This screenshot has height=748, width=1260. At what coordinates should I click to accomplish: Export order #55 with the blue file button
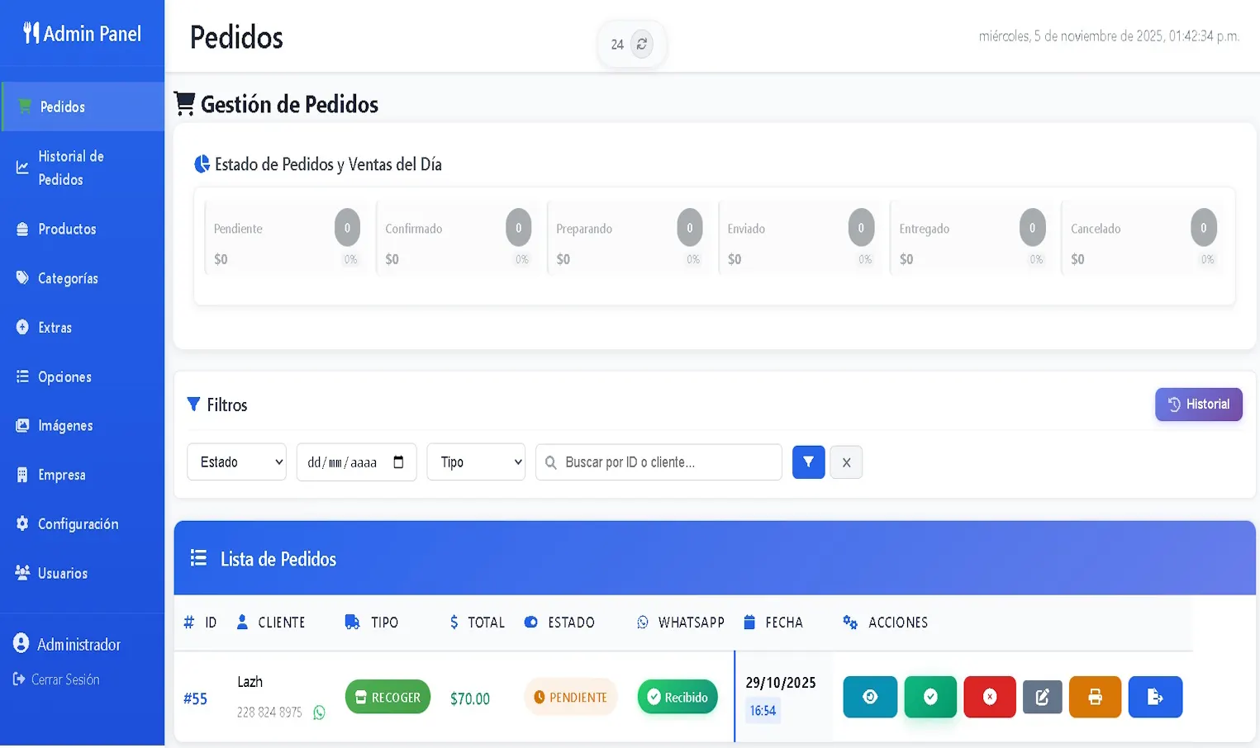[x=1155, y=697]
